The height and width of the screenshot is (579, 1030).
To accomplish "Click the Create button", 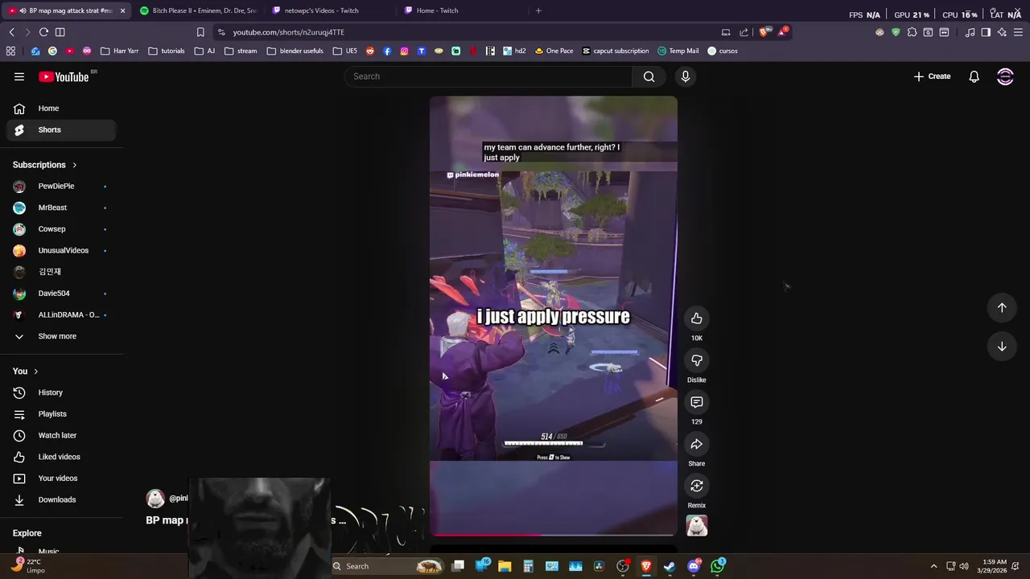I will [932, 76].
